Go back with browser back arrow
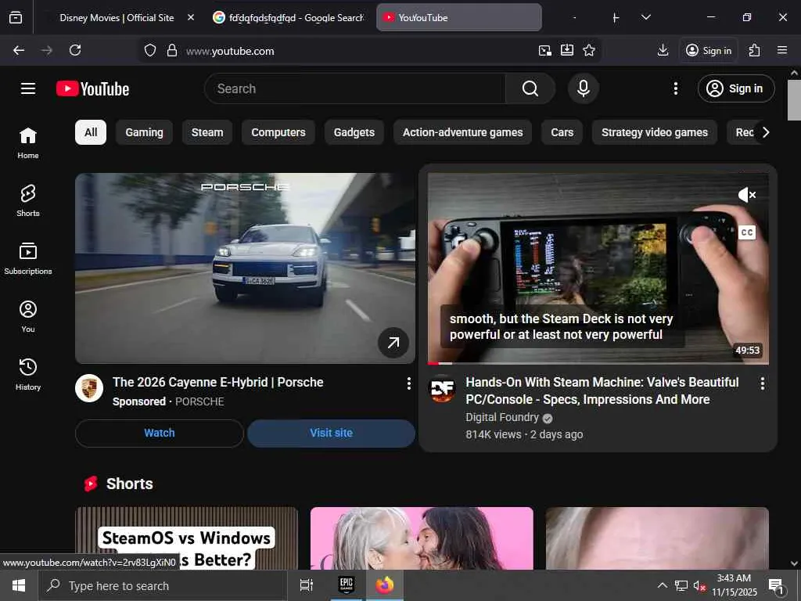The height and width of the screenshot is (601, 801). point(19,50)
